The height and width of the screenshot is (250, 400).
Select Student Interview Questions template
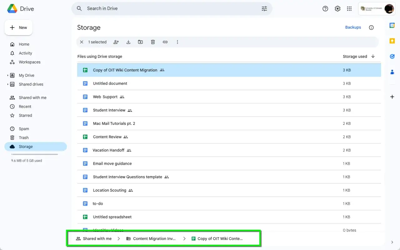[x=229, y=177]
